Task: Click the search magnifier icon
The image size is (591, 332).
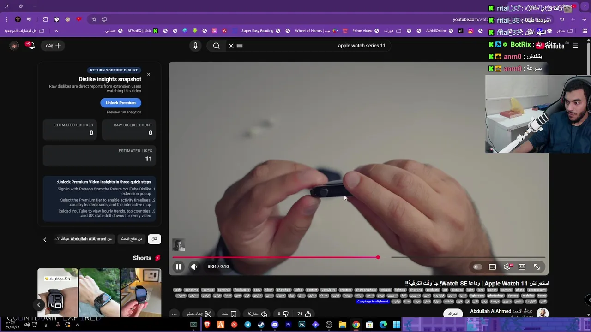Action: (216, 46)
